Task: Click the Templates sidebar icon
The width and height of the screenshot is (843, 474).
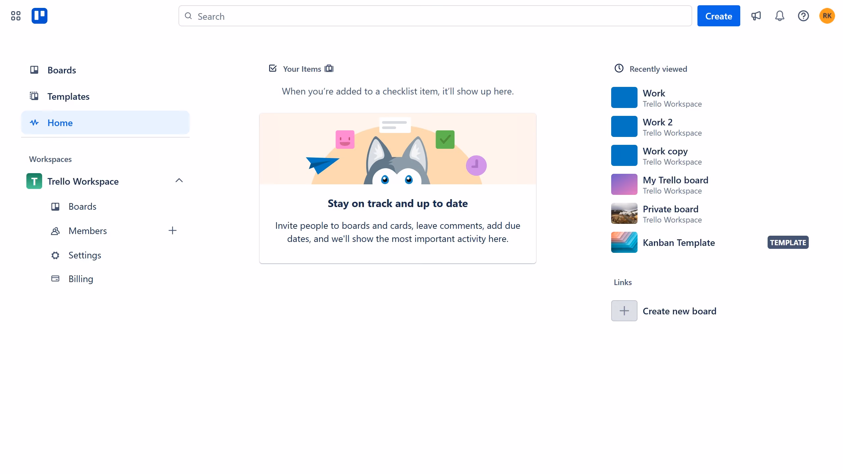Action: tap(34, 96)
